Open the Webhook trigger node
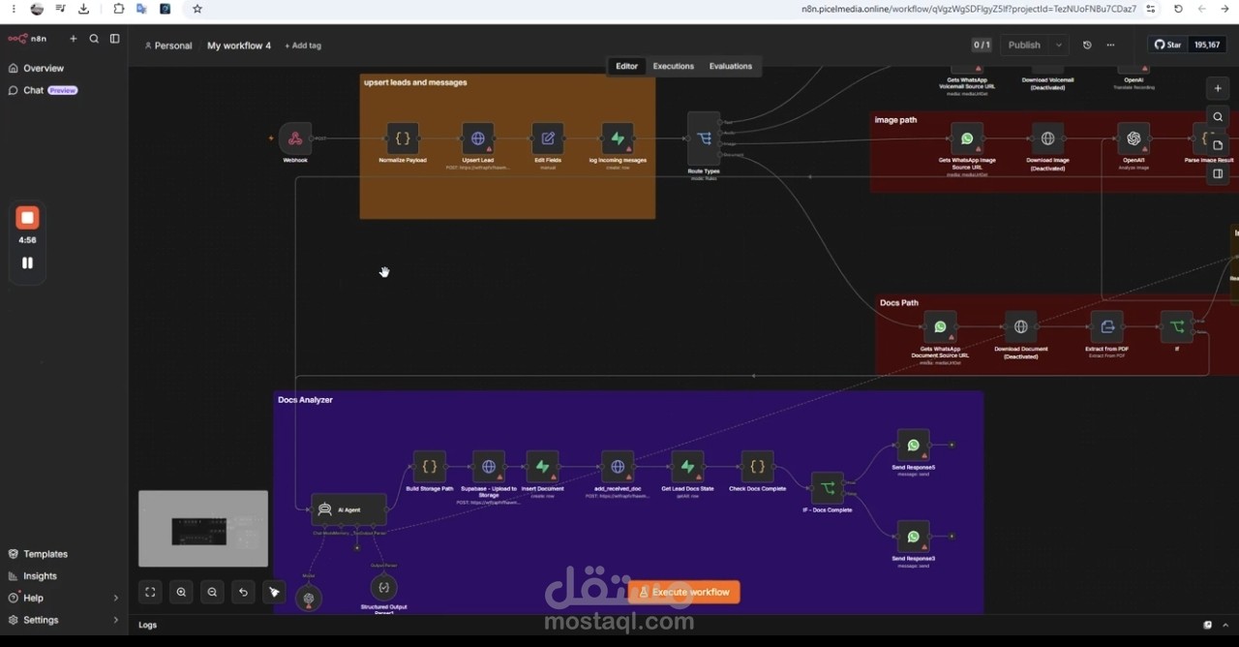The image size is (1239, 647). pos(295,139)
